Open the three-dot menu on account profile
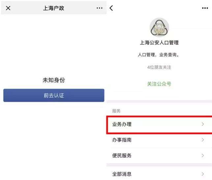The image size is (212, 180). [x=205, y=8]
